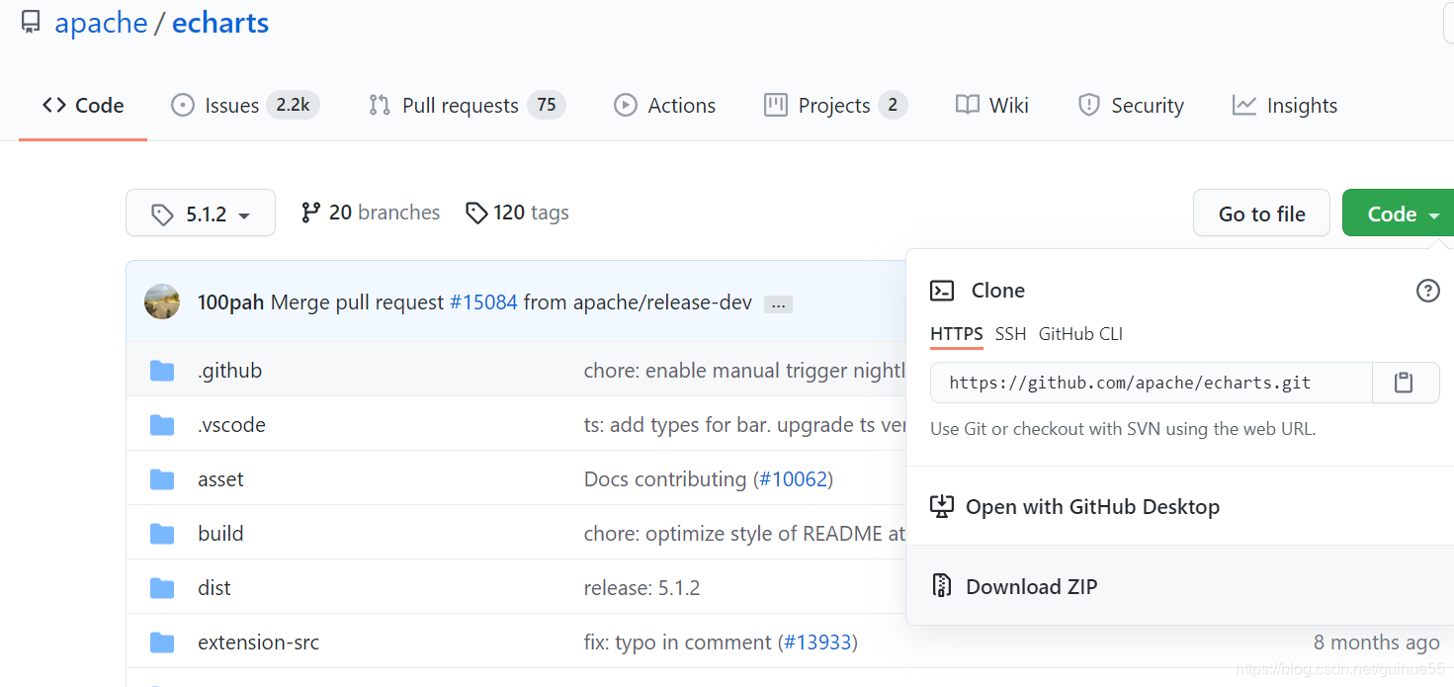This screenshot has width=1454, height=687.
Task: Open the build folder
Action: [220, 534]
